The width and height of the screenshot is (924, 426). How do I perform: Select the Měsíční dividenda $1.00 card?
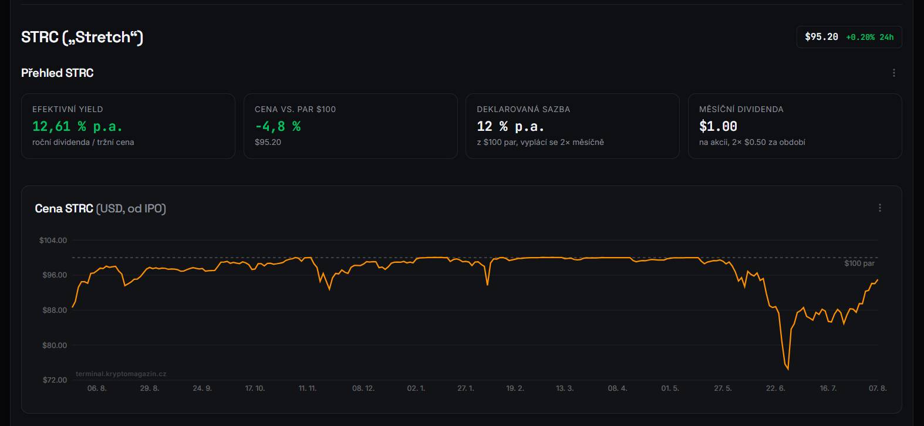coord(795,126)
